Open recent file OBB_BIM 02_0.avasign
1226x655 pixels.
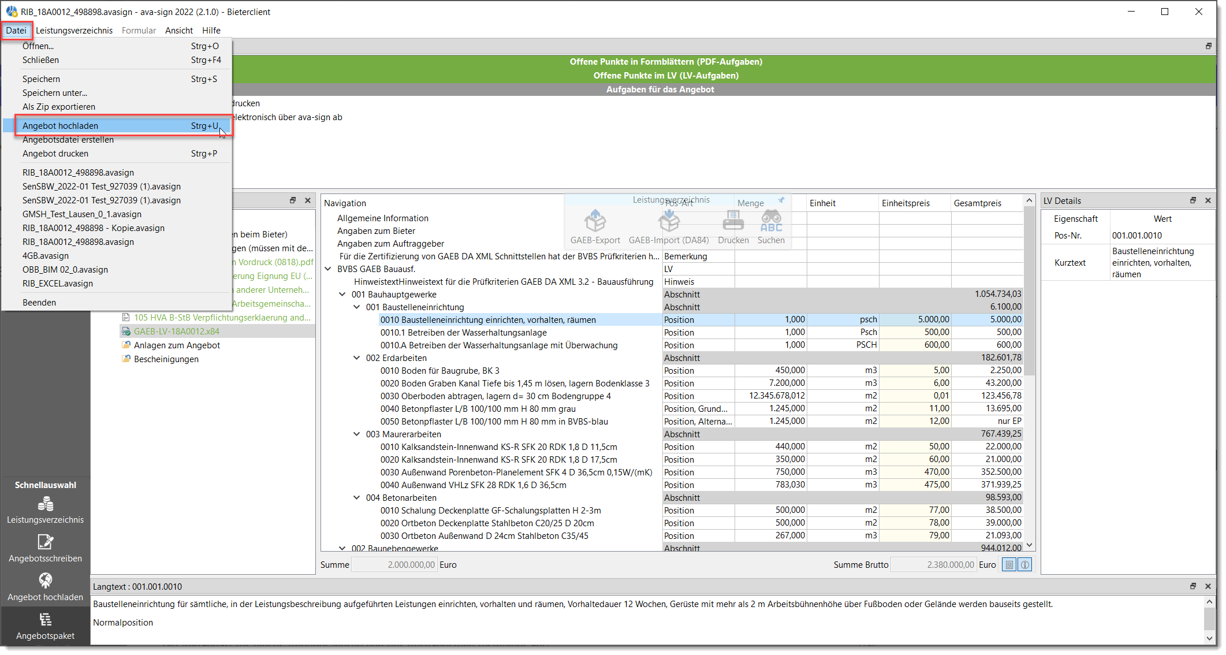click(x=117, y=270)
